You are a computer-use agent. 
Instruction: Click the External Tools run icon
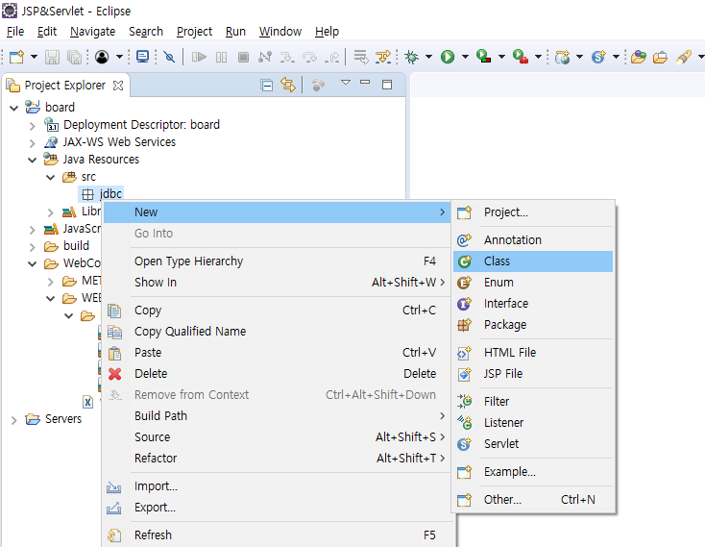click(521, 57)
